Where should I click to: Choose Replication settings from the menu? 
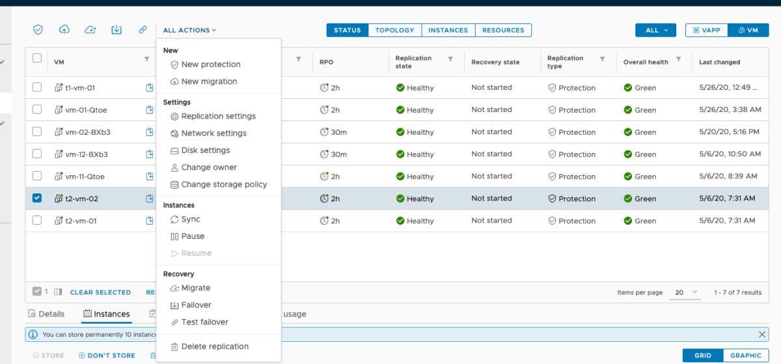(x=218, y=116)
